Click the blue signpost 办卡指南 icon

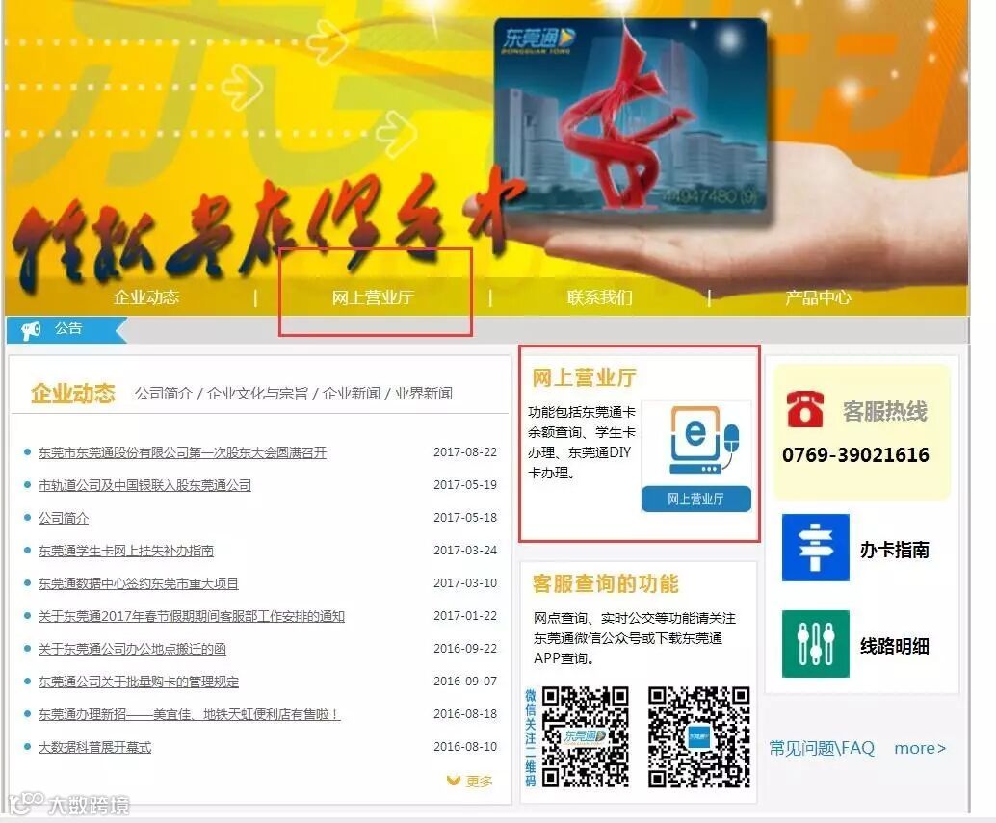(x=816, y=548)
